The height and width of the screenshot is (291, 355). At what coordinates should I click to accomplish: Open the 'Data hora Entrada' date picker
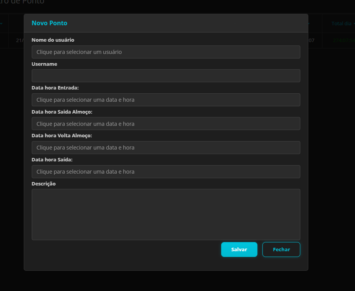coord(166,99)
